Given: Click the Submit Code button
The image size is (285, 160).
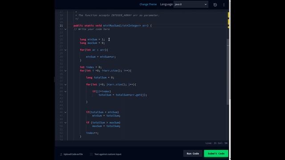Looking at the screenshot, I should pyautogui.click(x=216, y=153).
